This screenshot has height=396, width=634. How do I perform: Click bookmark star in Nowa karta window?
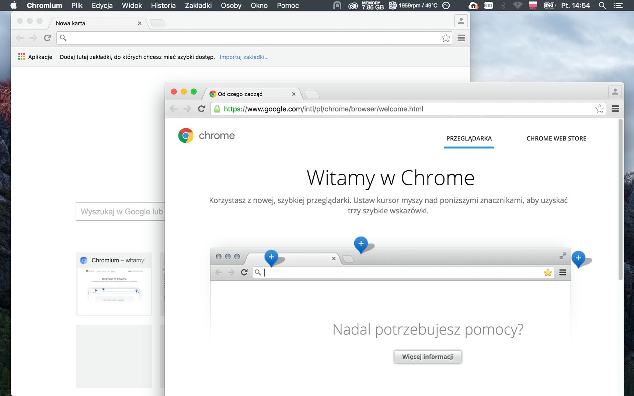446,38
